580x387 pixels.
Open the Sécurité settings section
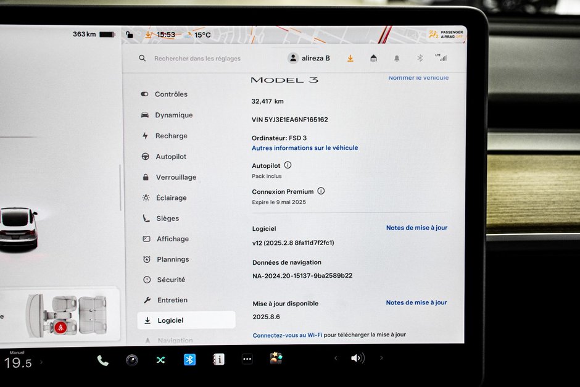170,280
